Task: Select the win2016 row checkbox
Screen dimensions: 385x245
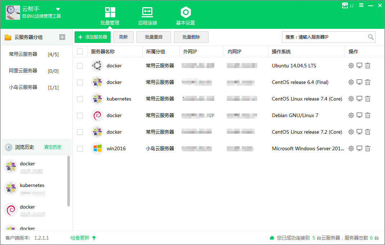Action: coord(80,148)
